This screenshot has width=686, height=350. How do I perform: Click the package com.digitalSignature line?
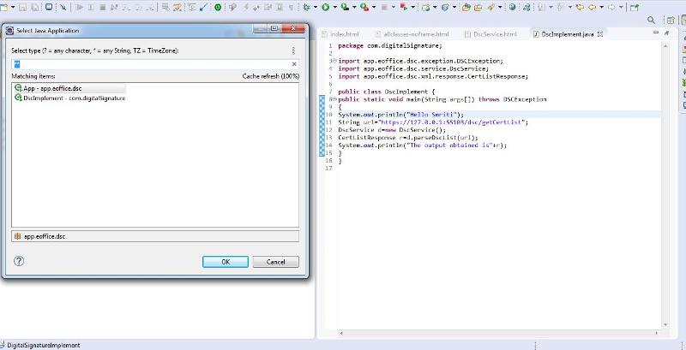pos(390,45)
